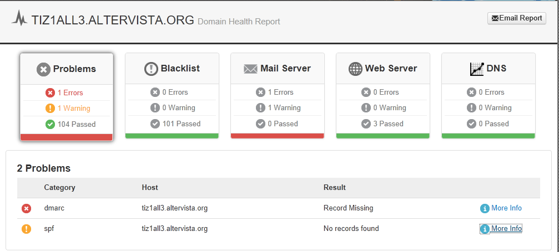559x252 pixels.
Task: Click the dmarc category cell
Action: [x=54, y=208]
